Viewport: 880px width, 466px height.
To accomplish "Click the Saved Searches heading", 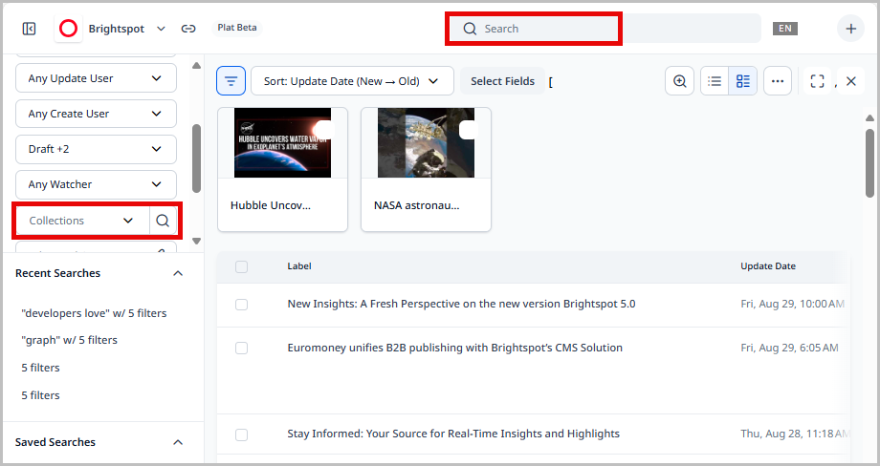I will tap(55, 442).
